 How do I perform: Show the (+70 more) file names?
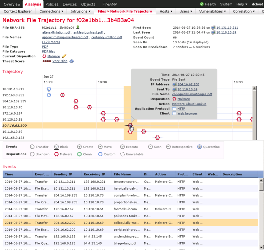51,42
